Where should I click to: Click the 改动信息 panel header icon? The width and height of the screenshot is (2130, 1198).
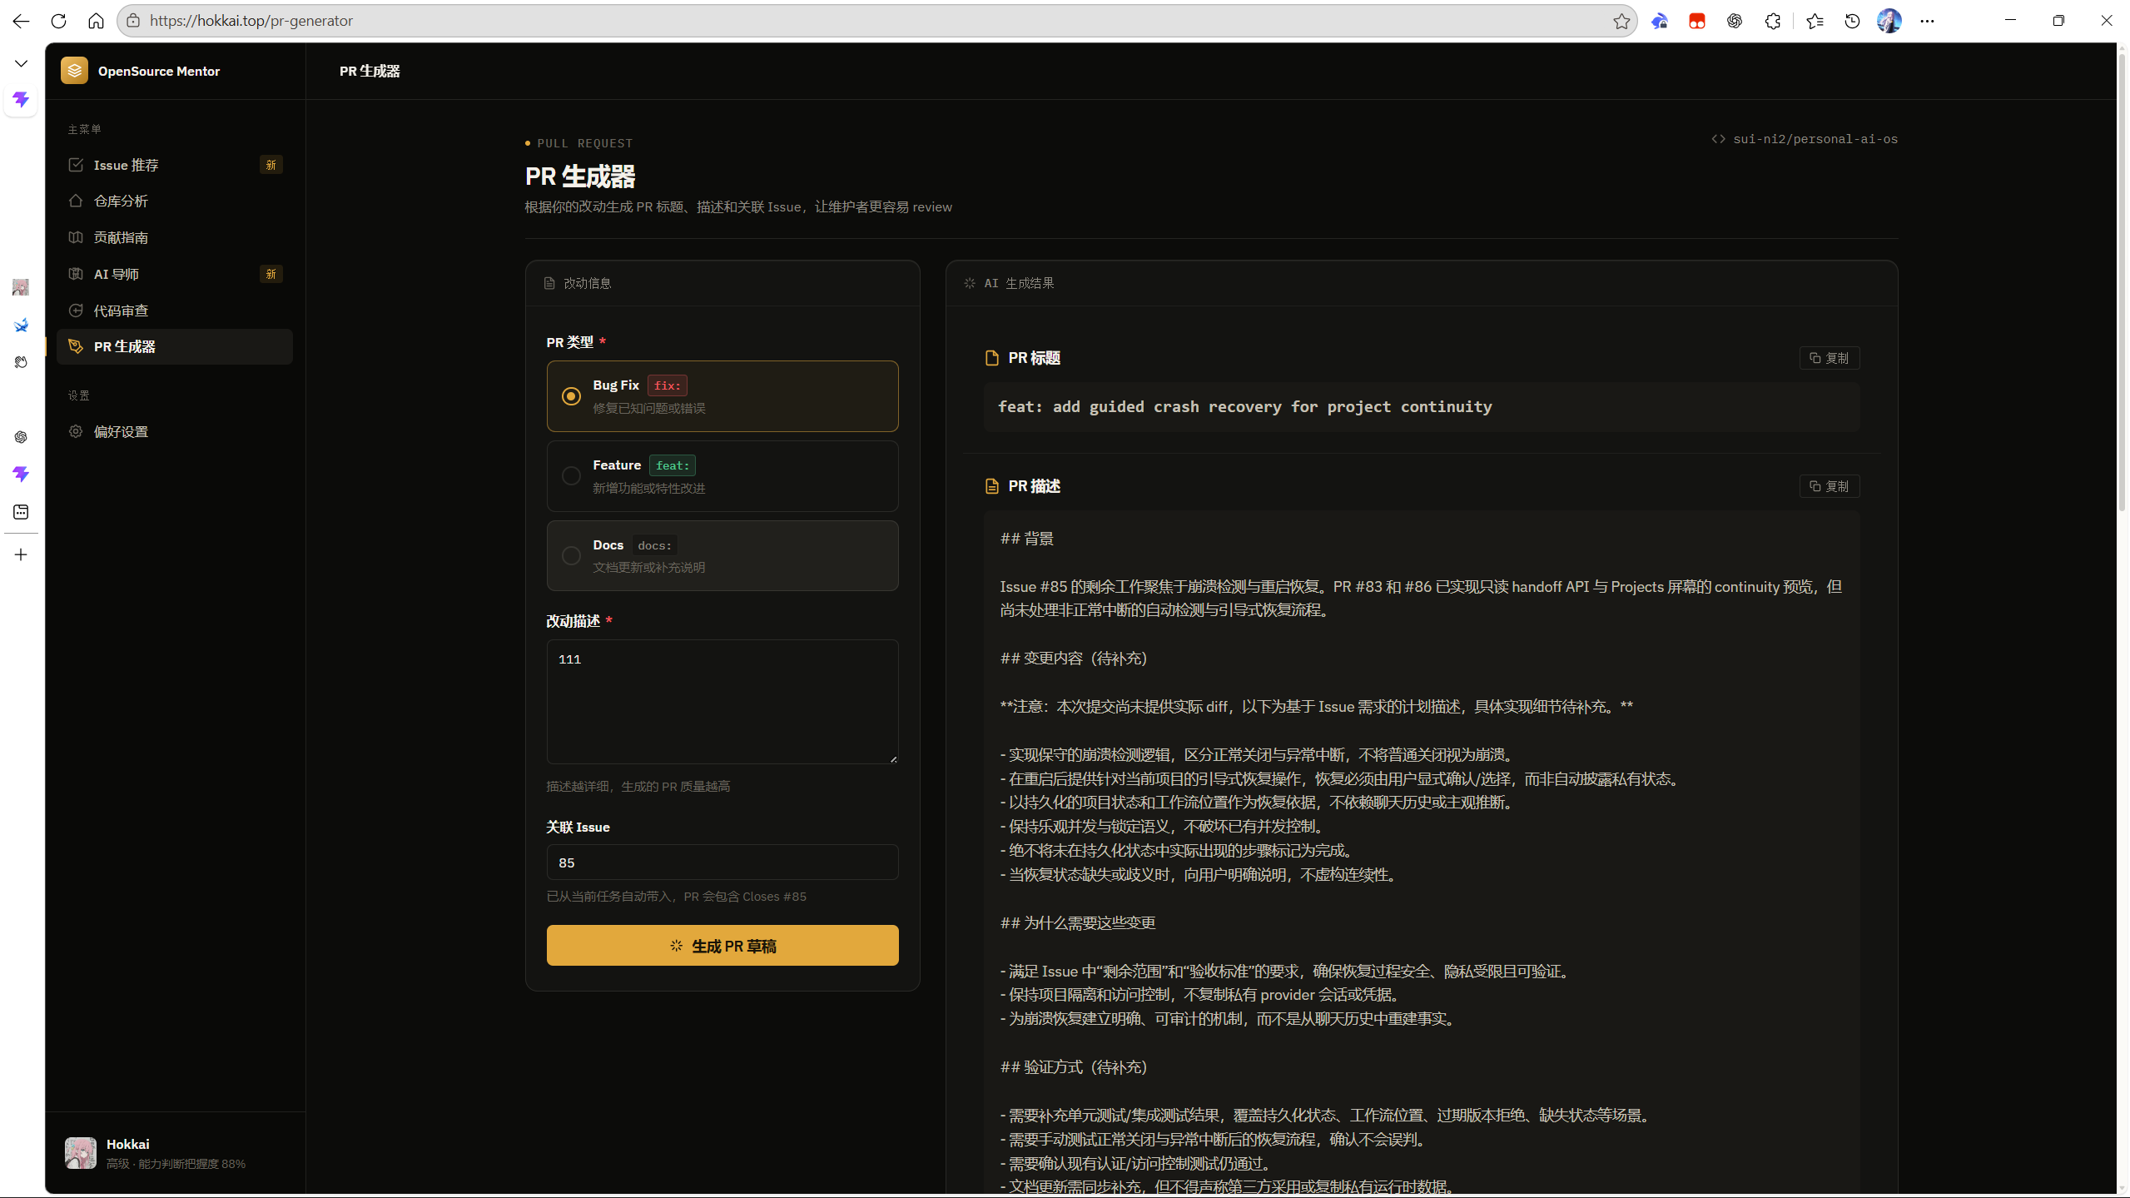tap(549, 283)
